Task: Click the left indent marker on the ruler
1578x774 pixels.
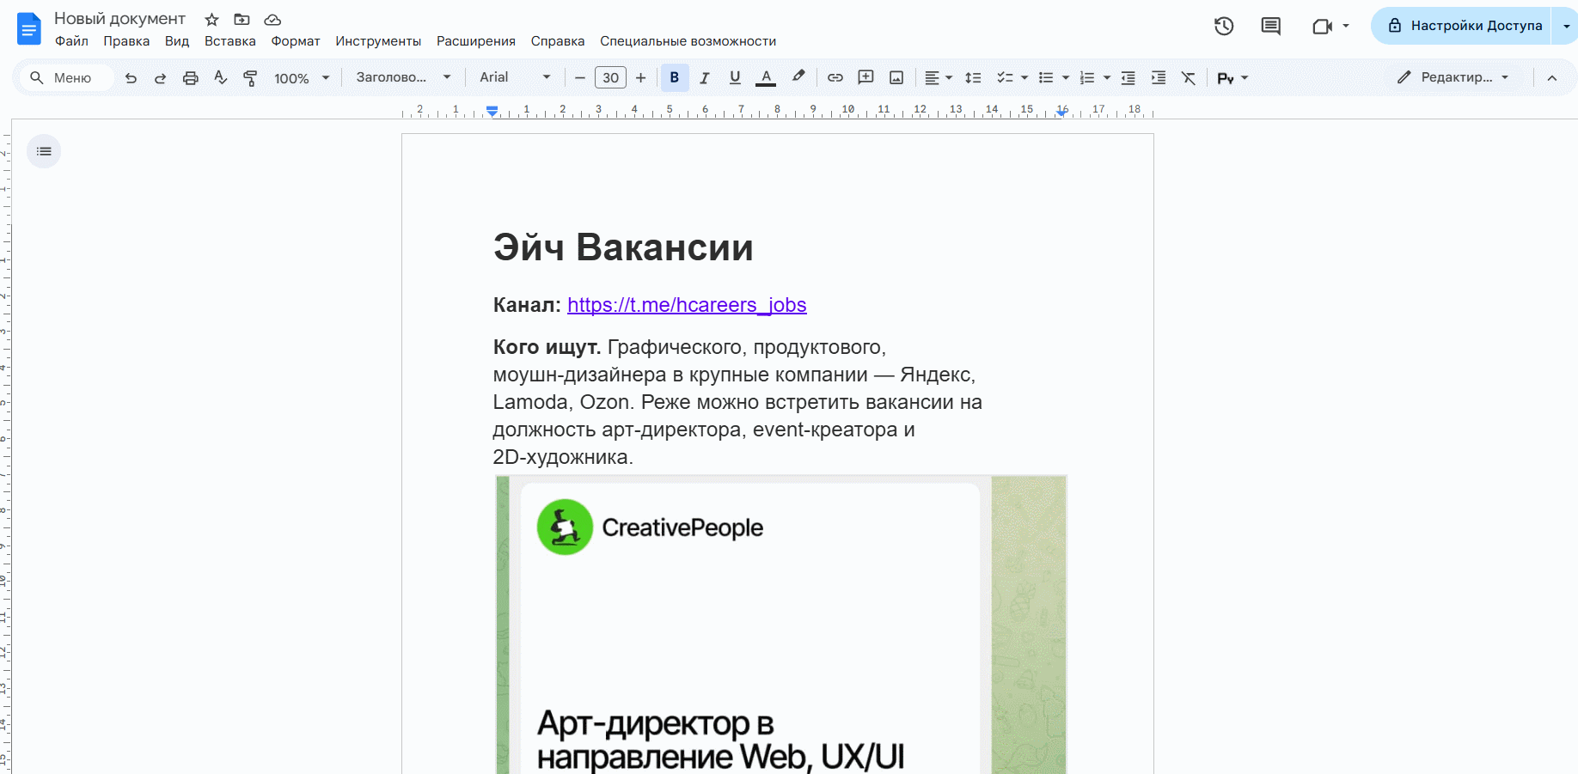Action: (492, 111)
